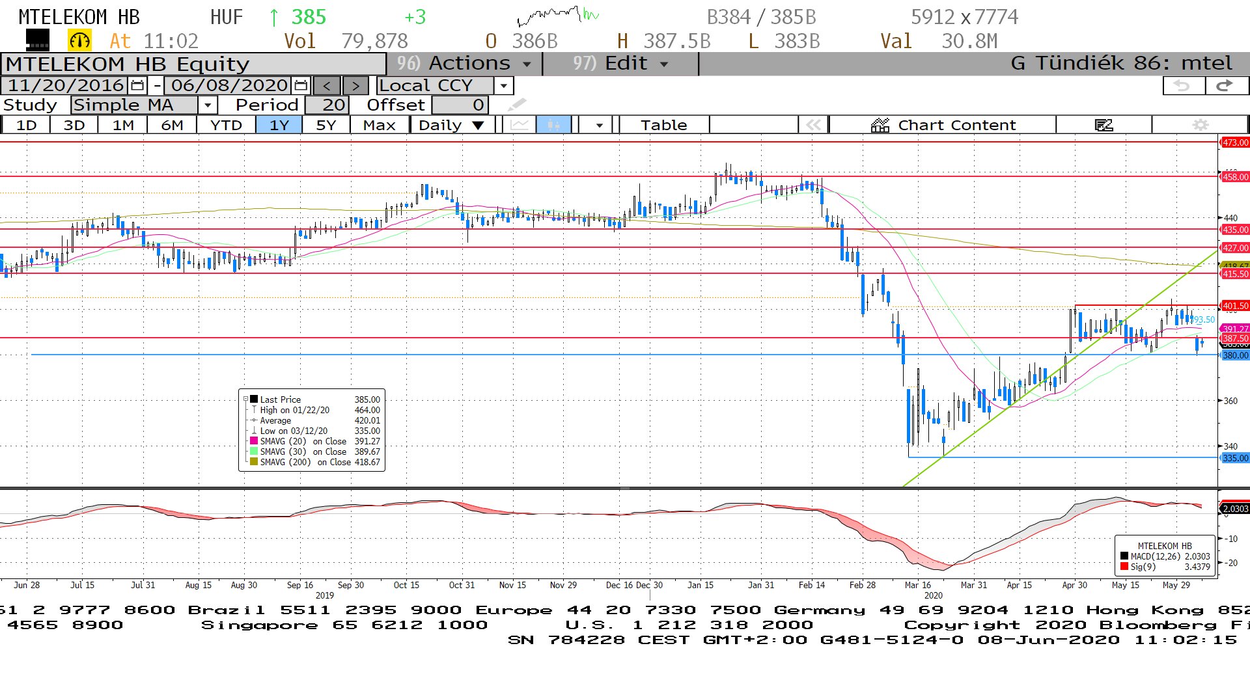Select the 5Y range tab

[326, 124]
